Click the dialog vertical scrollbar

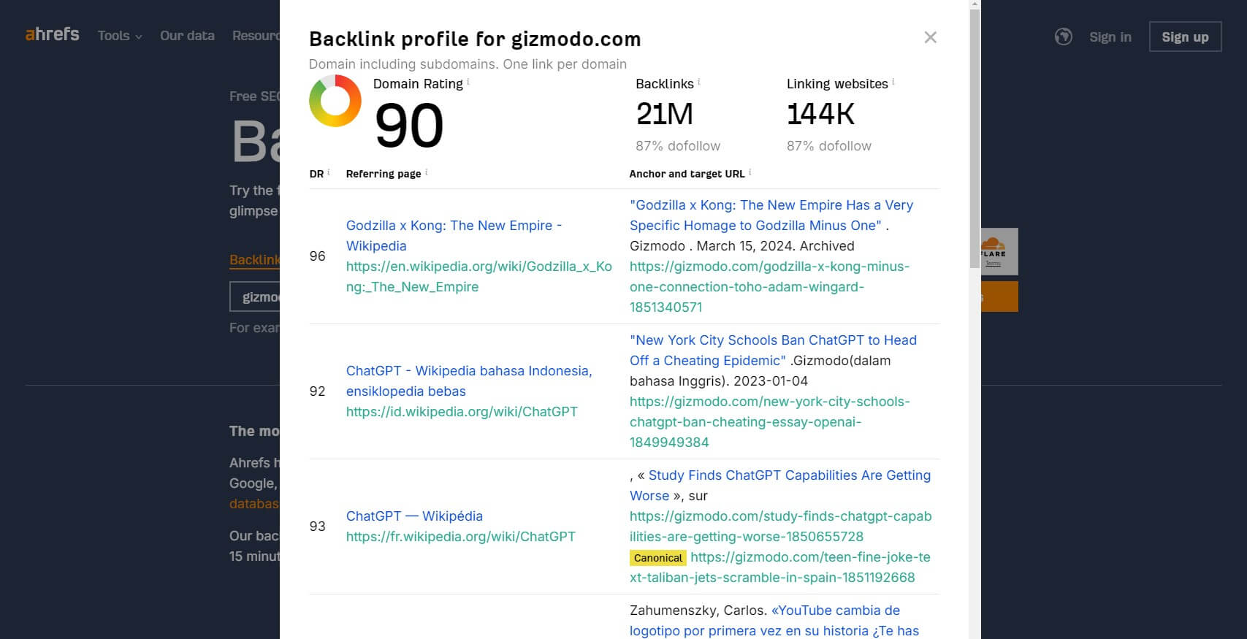point(975,139)
